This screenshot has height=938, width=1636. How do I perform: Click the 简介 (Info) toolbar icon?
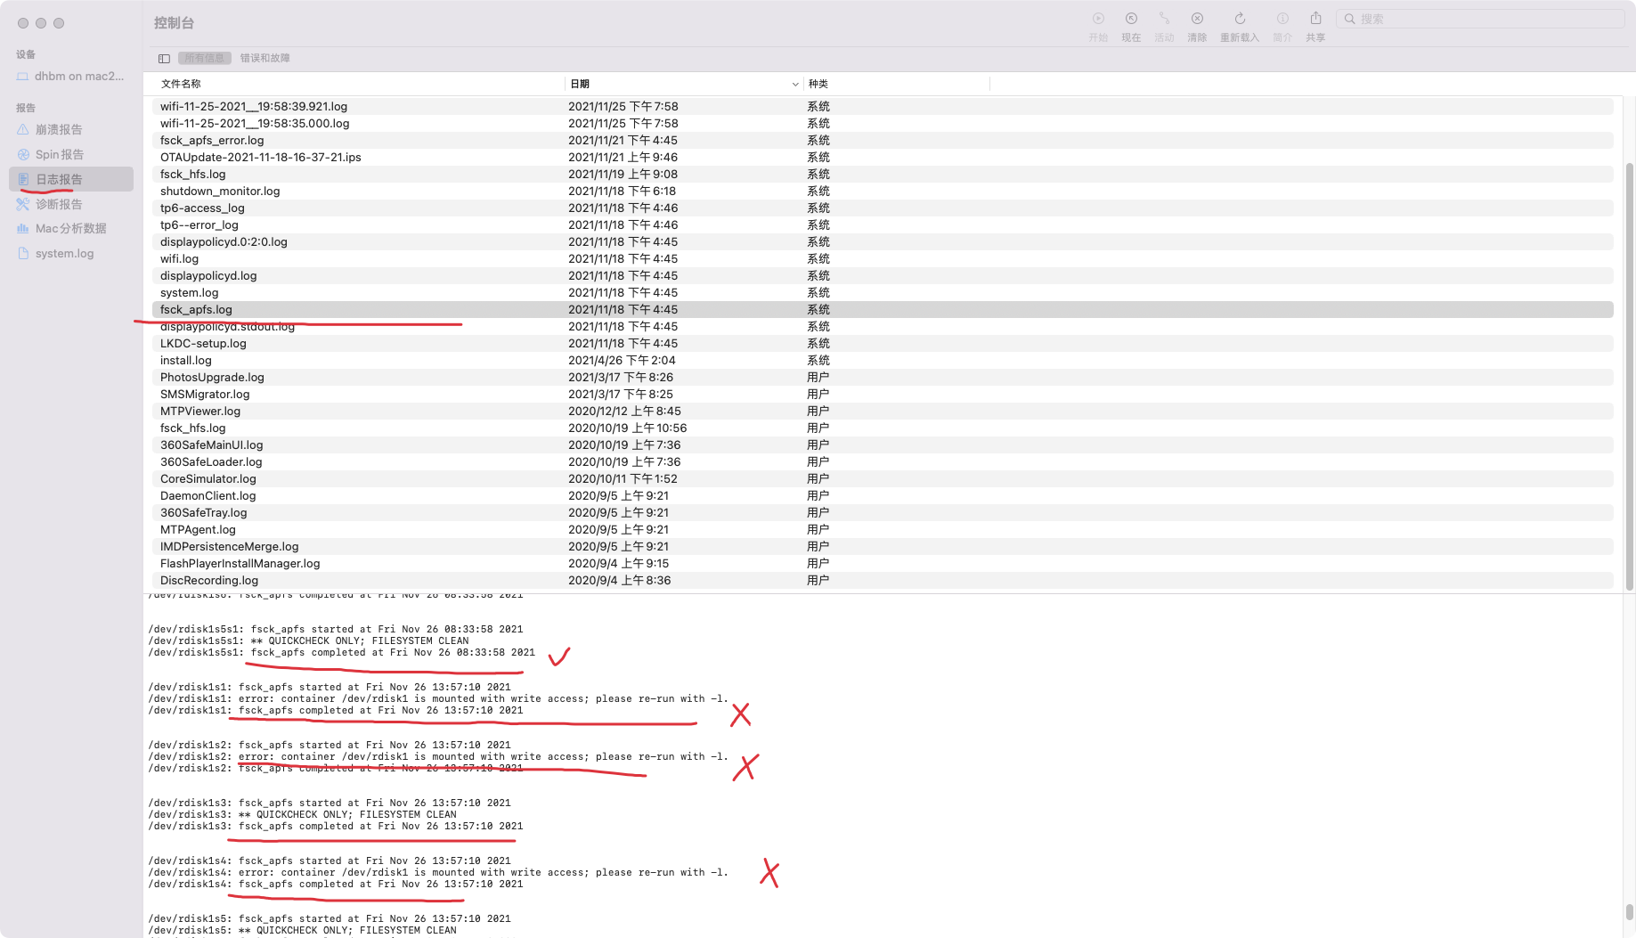[x=1282, y=19]
